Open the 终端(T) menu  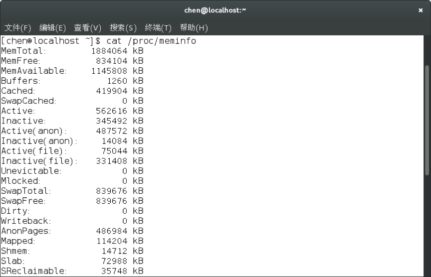pos(158,27)
